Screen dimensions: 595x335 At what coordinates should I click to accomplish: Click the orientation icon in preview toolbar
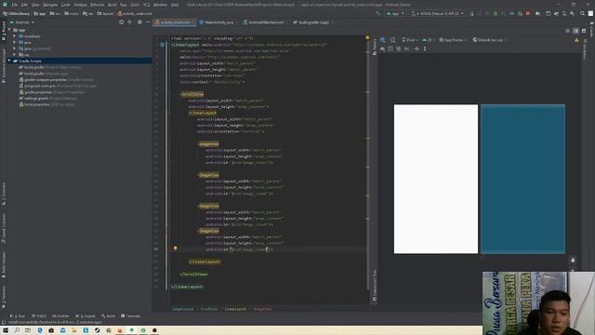pos(393,40)
